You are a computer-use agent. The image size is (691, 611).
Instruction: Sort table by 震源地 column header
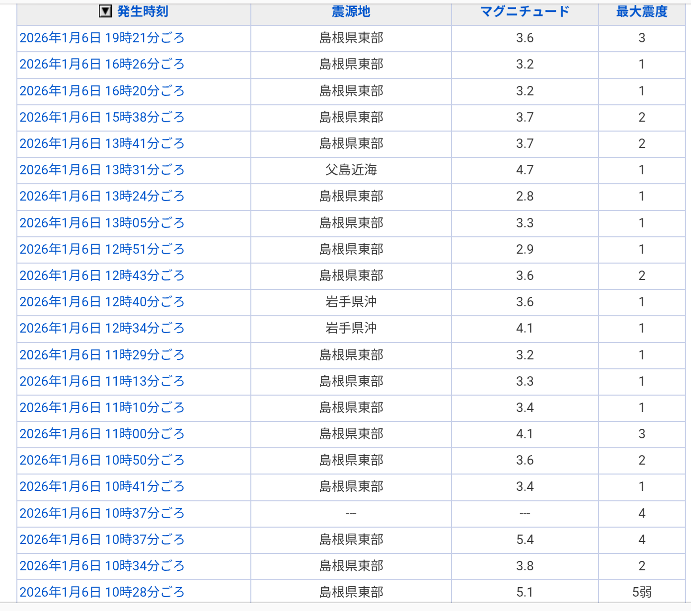pyautogui.click(x=351, y=11)
